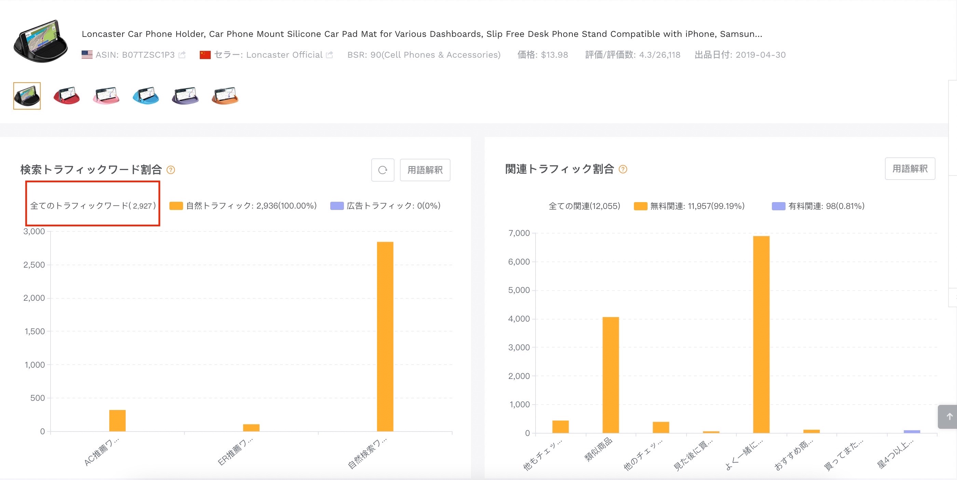Open the external link icon next to Loncaster Official
Viewport: 957px width, 480px height.
coord(330,55)
